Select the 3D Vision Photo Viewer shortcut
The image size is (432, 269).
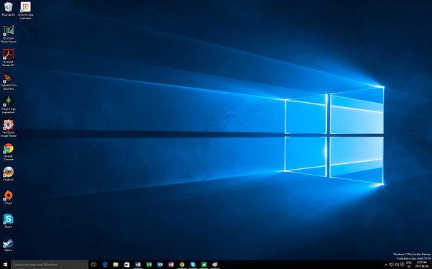coord(9,34)
